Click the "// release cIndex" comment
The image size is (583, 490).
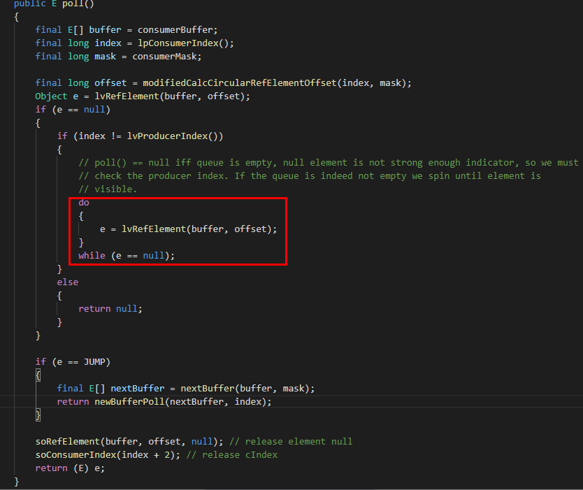point(232,455)
